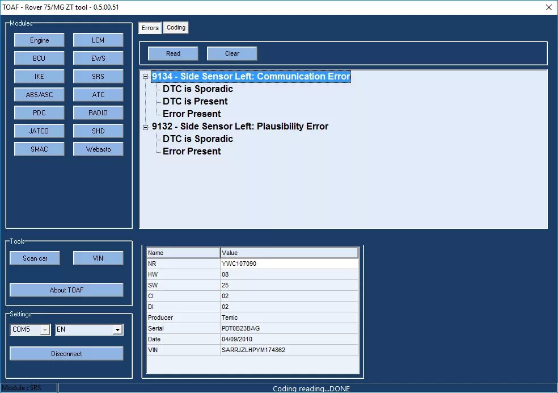The image size is (558, 393).
Task: Select Date value 04/09/2010
Action: tap(289, 339)
